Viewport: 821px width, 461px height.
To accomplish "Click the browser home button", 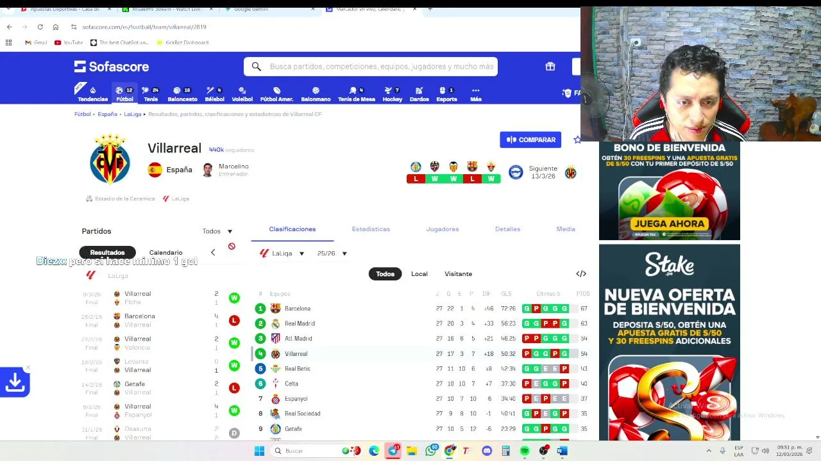I will (x=56, y=27).
